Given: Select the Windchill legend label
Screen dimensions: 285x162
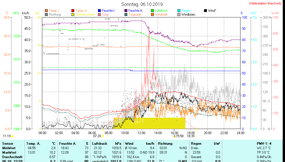Looking at the screenshot, I should [161, 14].
